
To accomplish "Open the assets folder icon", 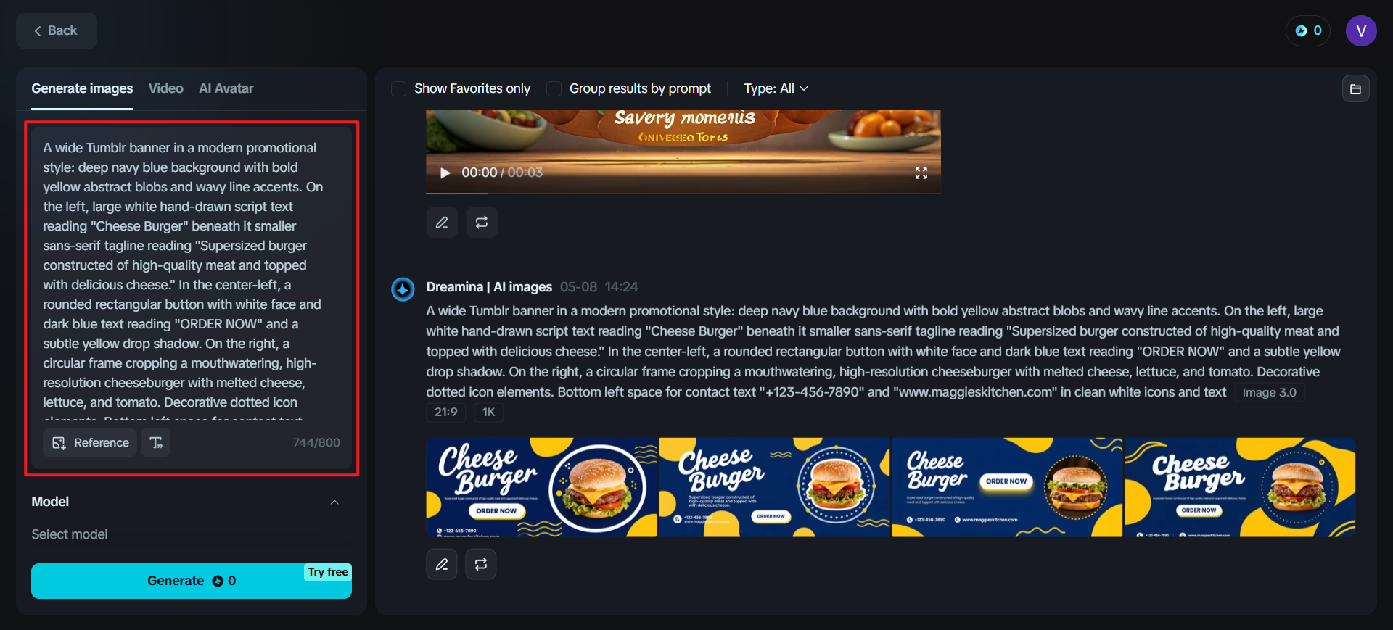I will click(1355, 88).
